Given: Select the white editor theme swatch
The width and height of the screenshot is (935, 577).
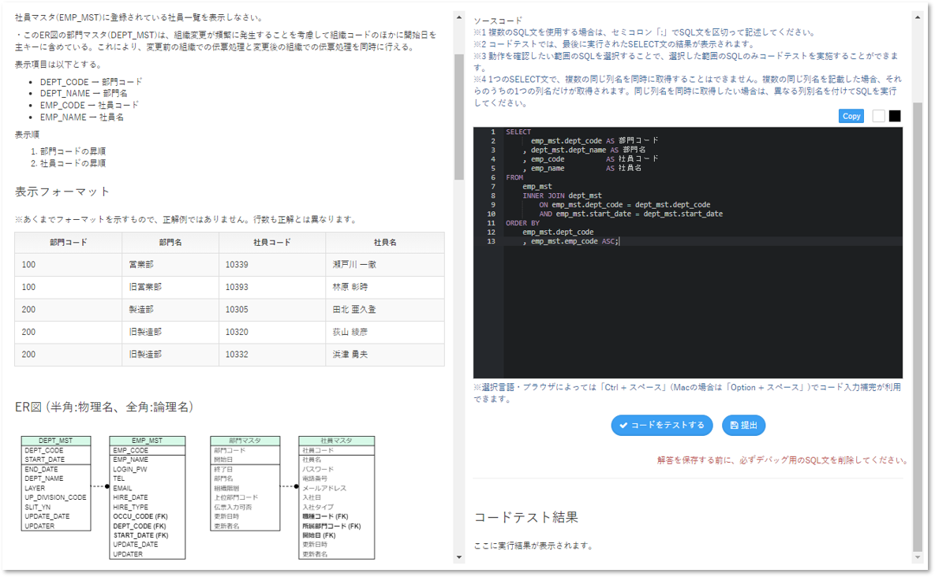Looking at the screenshot, I should point(878,116).
